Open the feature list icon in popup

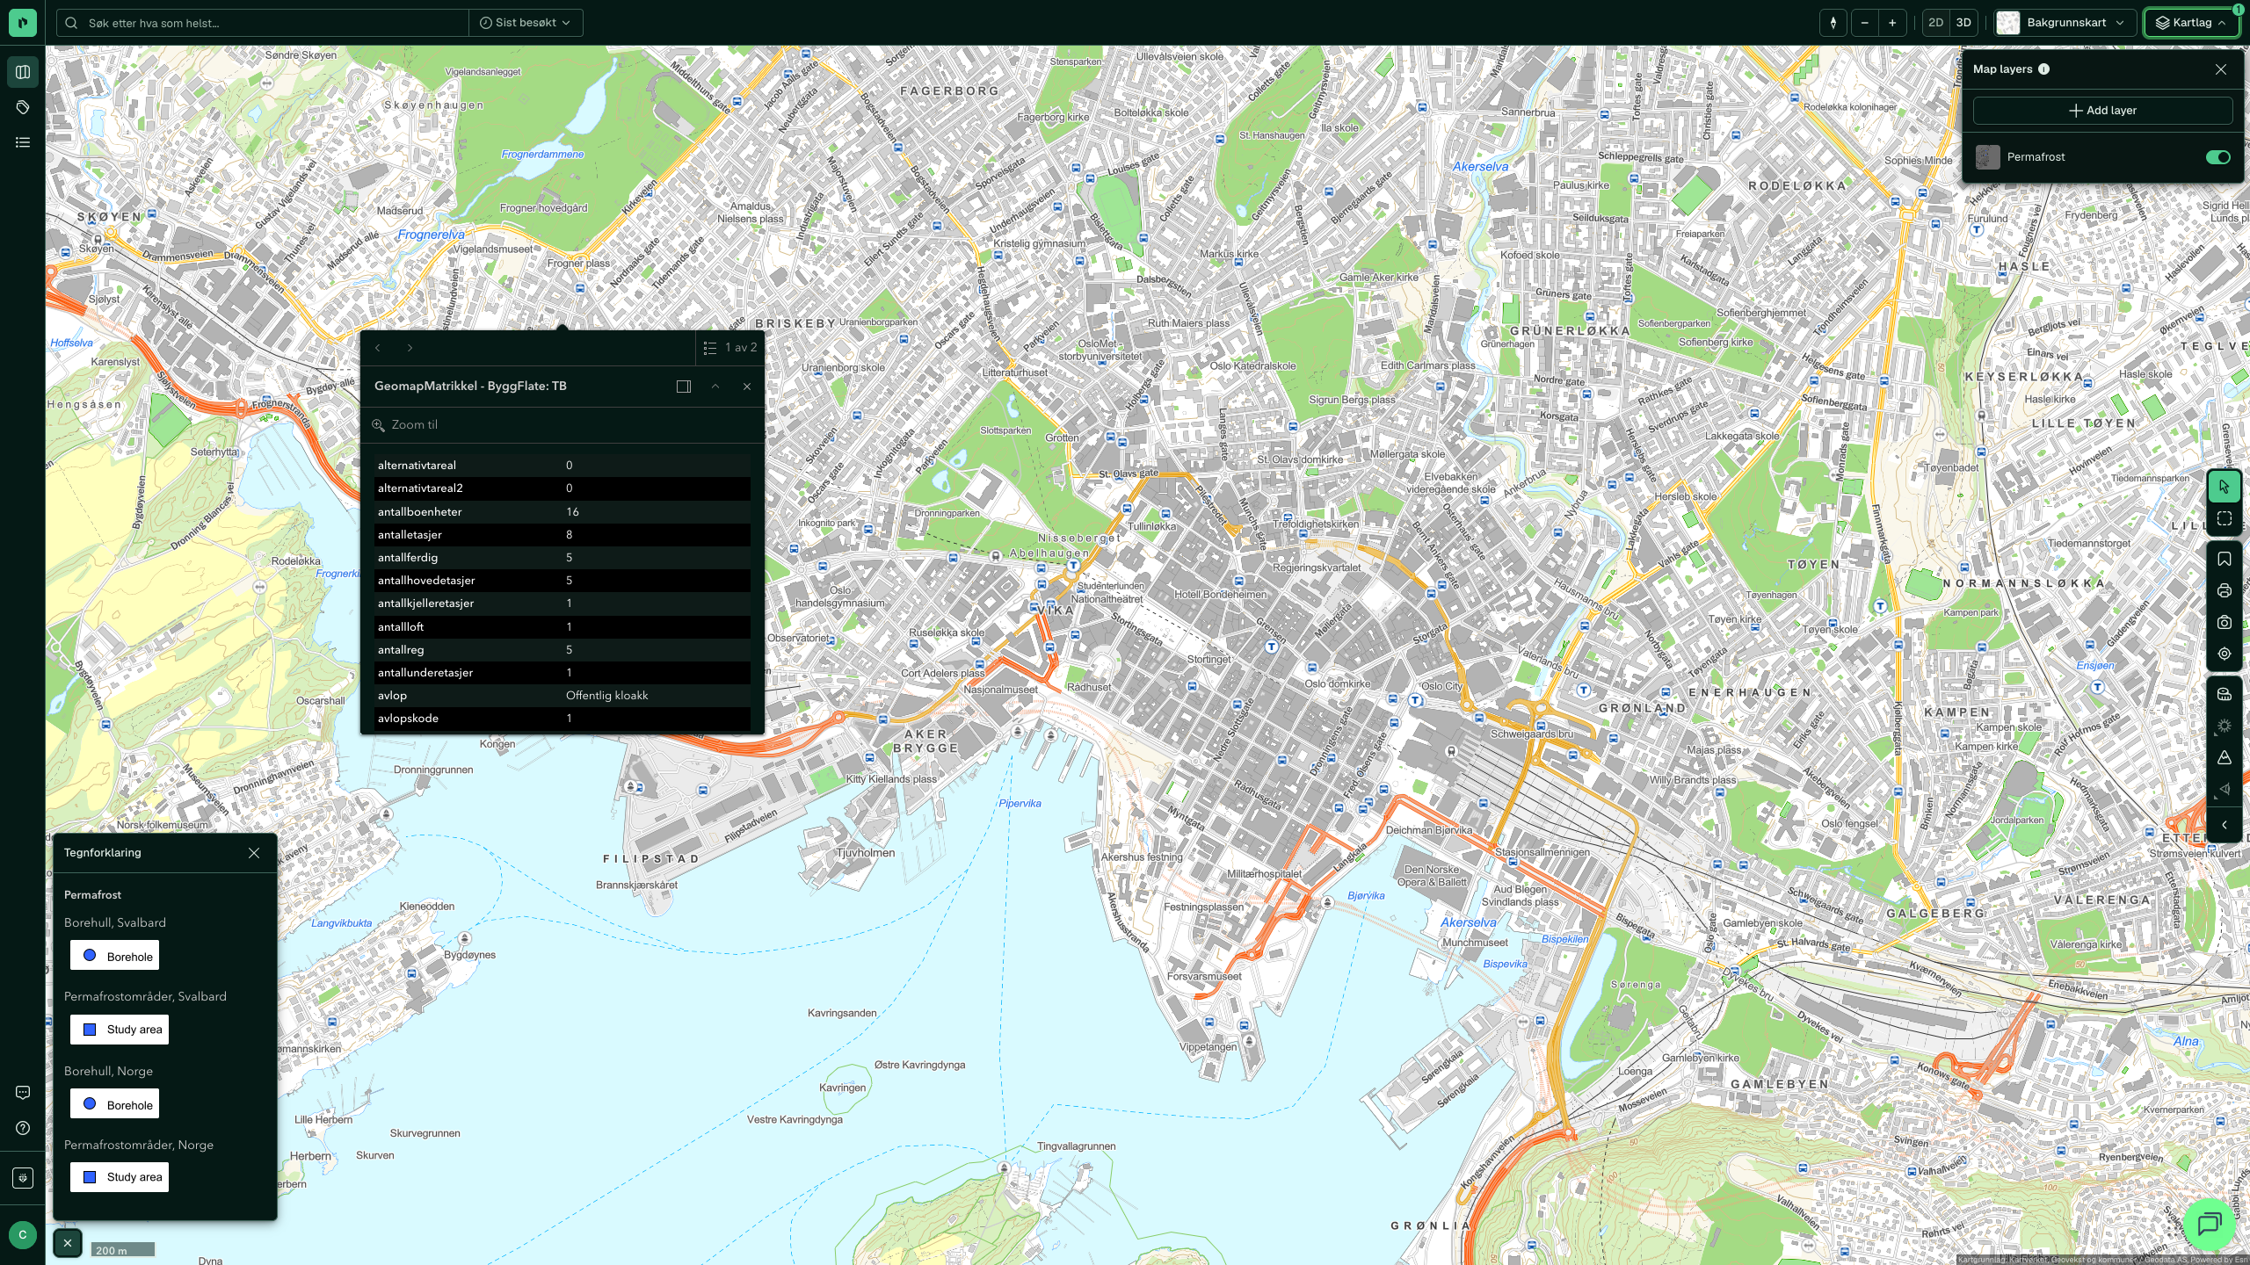pyautogui.click(x=710, y=348)
